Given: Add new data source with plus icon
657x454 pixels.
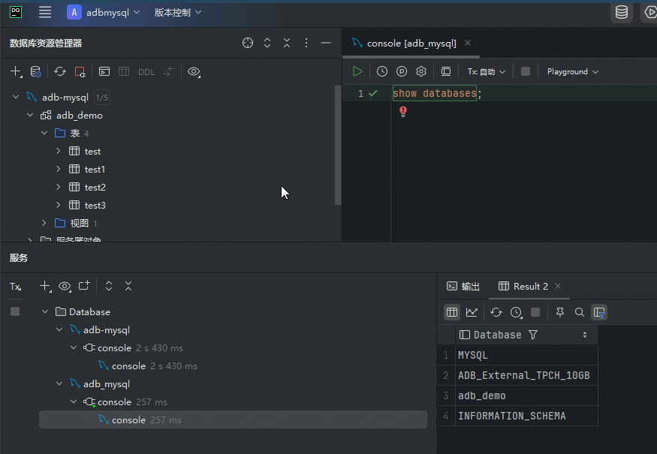Looking at the screenshot, I should [16, 71].
